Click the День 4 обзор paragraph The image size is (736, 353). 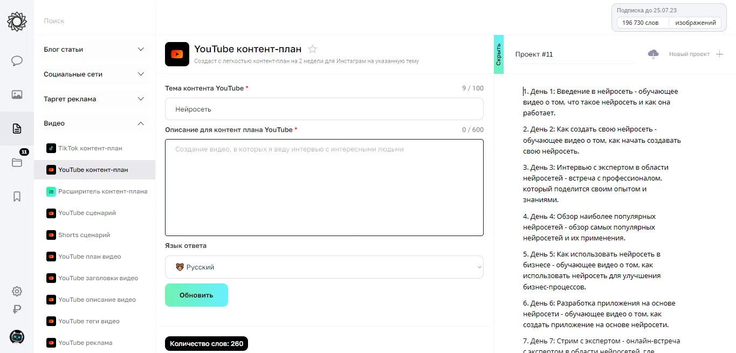pos(589,227)
